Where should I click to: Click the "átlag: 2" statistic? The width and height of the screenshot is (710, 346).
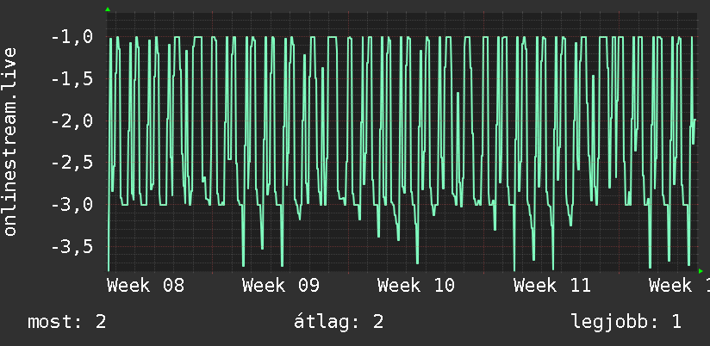[x=339, y=322]
